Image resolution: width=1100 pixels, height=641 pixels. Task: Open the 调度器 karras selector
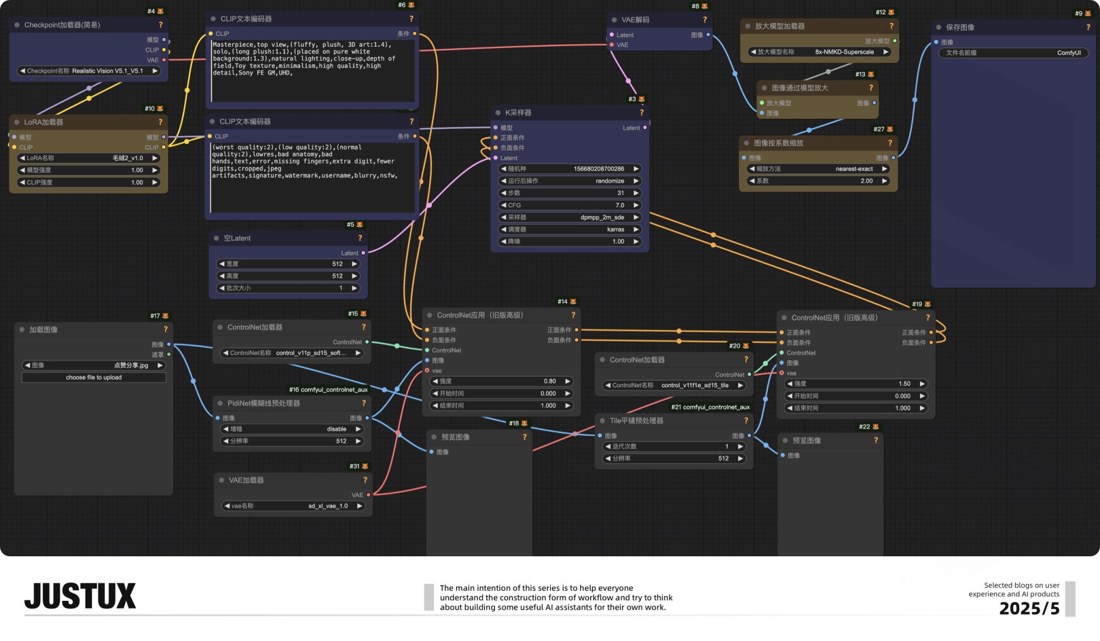(569, 229)
